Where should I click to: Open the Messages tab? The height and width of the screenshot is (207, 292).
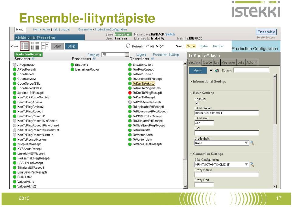[x=228, y=62]
